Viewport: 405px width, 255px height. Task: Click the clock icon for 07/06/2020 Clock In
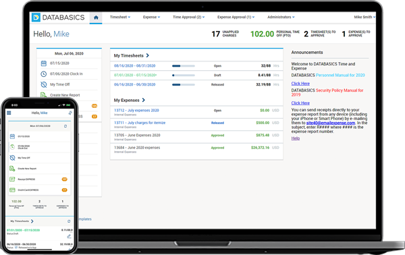(x=44, y=74)
